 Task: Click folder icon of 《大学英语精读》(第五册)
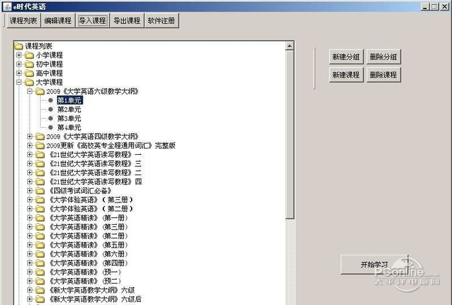pyautogui.click(x=40, y=245)
